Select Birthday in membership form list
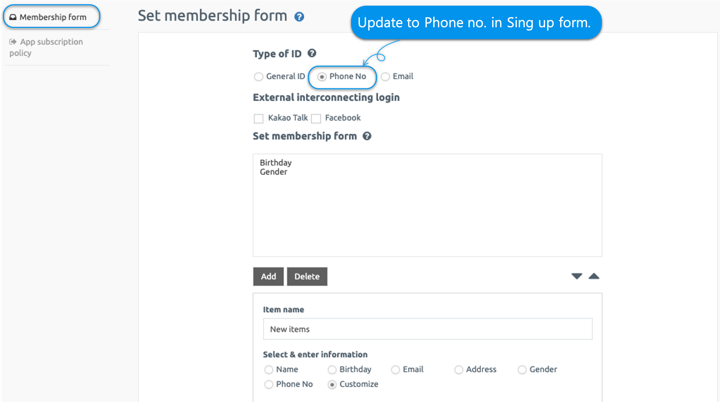This screenshot has height=402, width=720. (276, 163)
